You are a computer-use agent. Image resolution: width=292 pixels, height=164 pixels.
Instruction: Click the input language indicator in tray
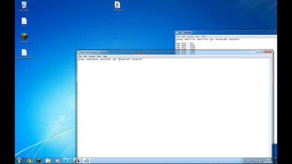[x=248, y=160]
